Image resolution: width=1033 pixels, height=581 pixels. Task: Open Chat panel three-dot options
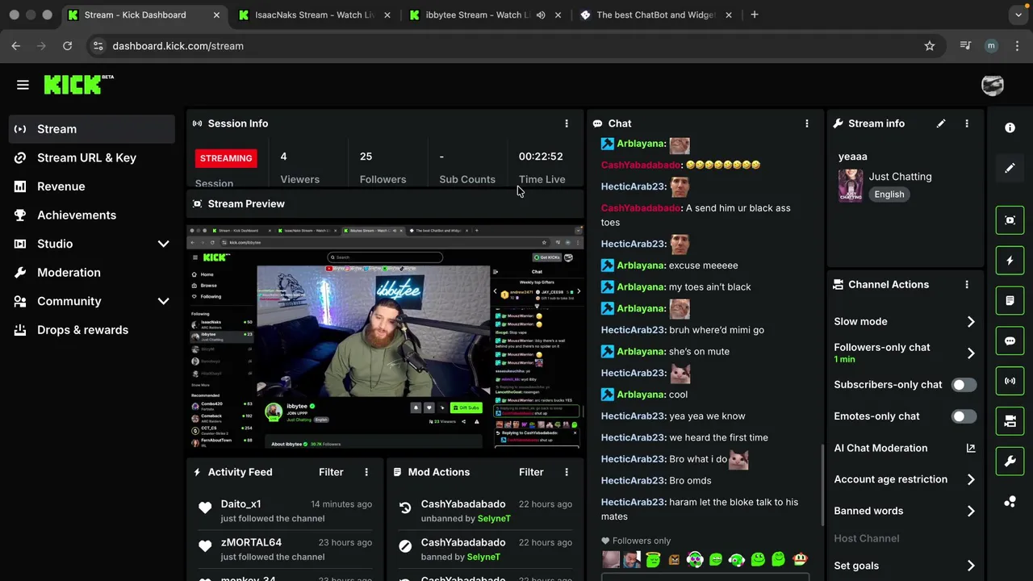[807, 123]
